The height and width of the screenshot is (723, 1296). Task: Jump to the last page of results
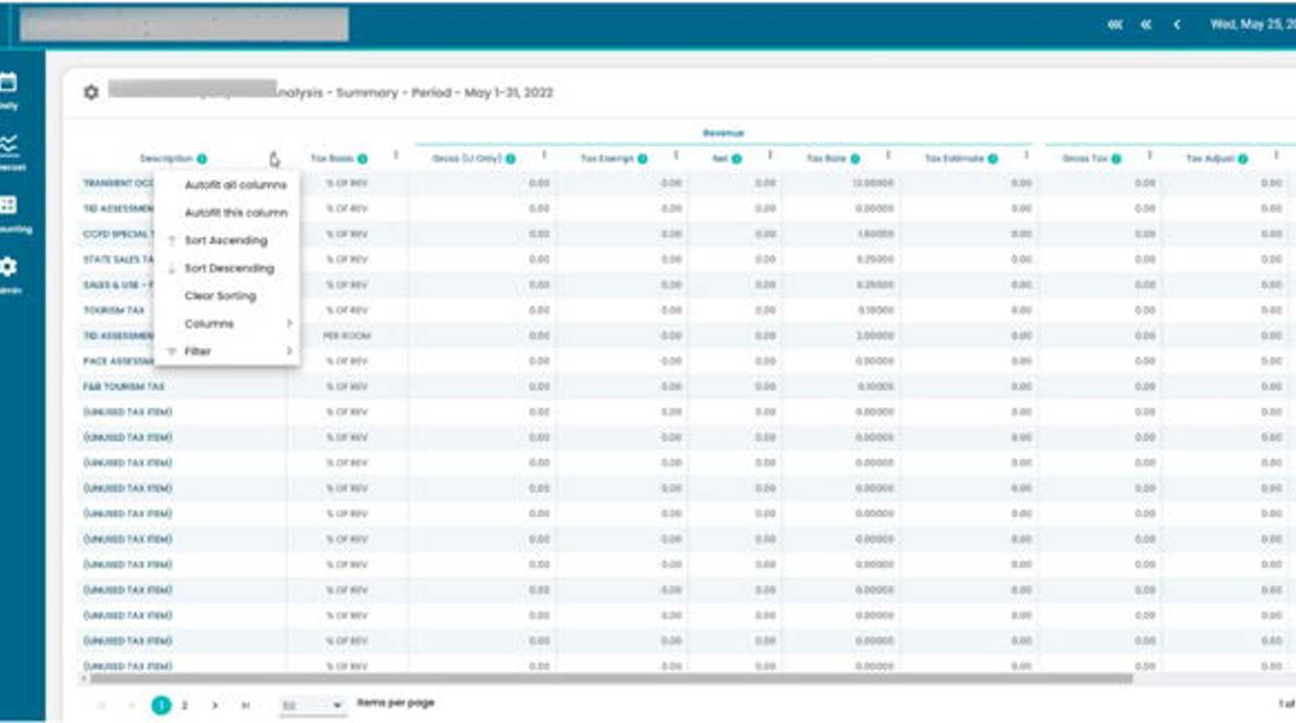245,705
